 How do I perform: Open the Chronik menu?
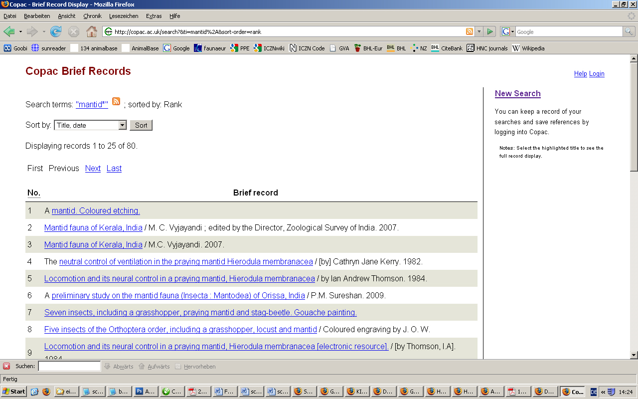92,16
